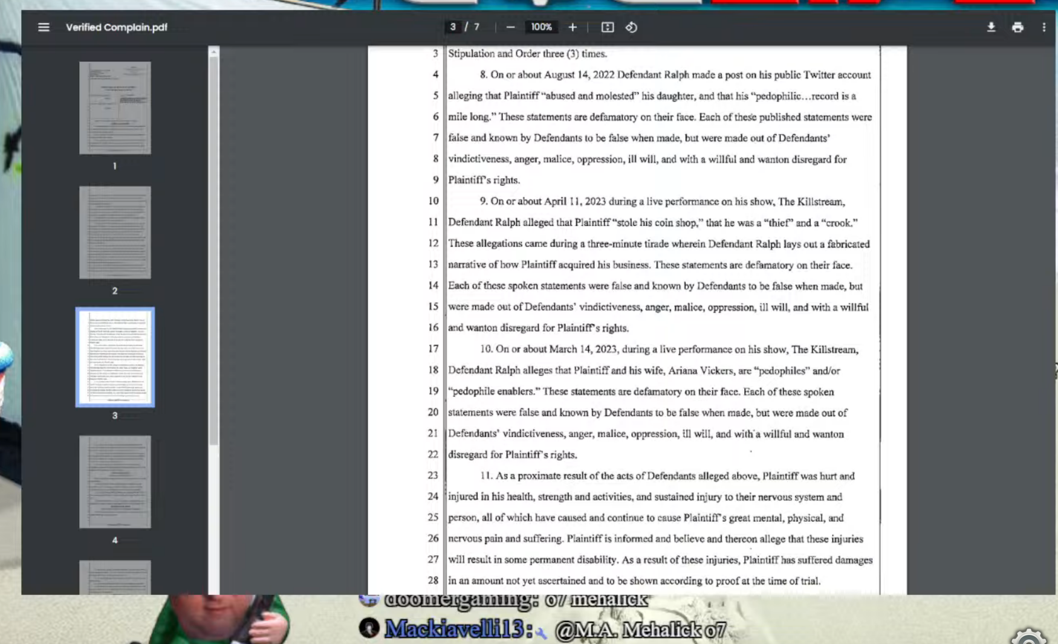Click line number 28 in the margin
The width and height of the screenshot is (1058, 644).
(433, 581)
